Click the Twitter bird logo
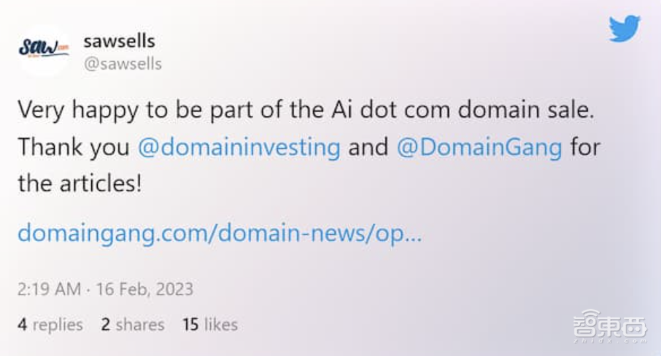Image resolution: width=661 pixels, height=356 pixels. pos(624,30)
